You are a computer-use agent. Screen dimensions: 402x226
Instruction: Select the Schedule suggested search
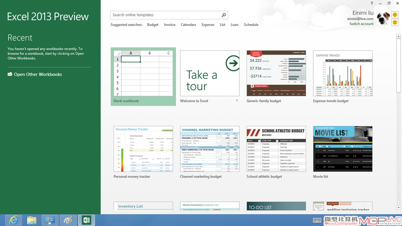pos(251,25)
